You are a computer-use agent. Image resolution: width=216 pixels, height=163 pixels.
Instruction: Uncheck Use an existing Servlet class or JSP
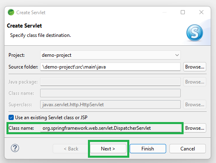(x=11, y=118)
